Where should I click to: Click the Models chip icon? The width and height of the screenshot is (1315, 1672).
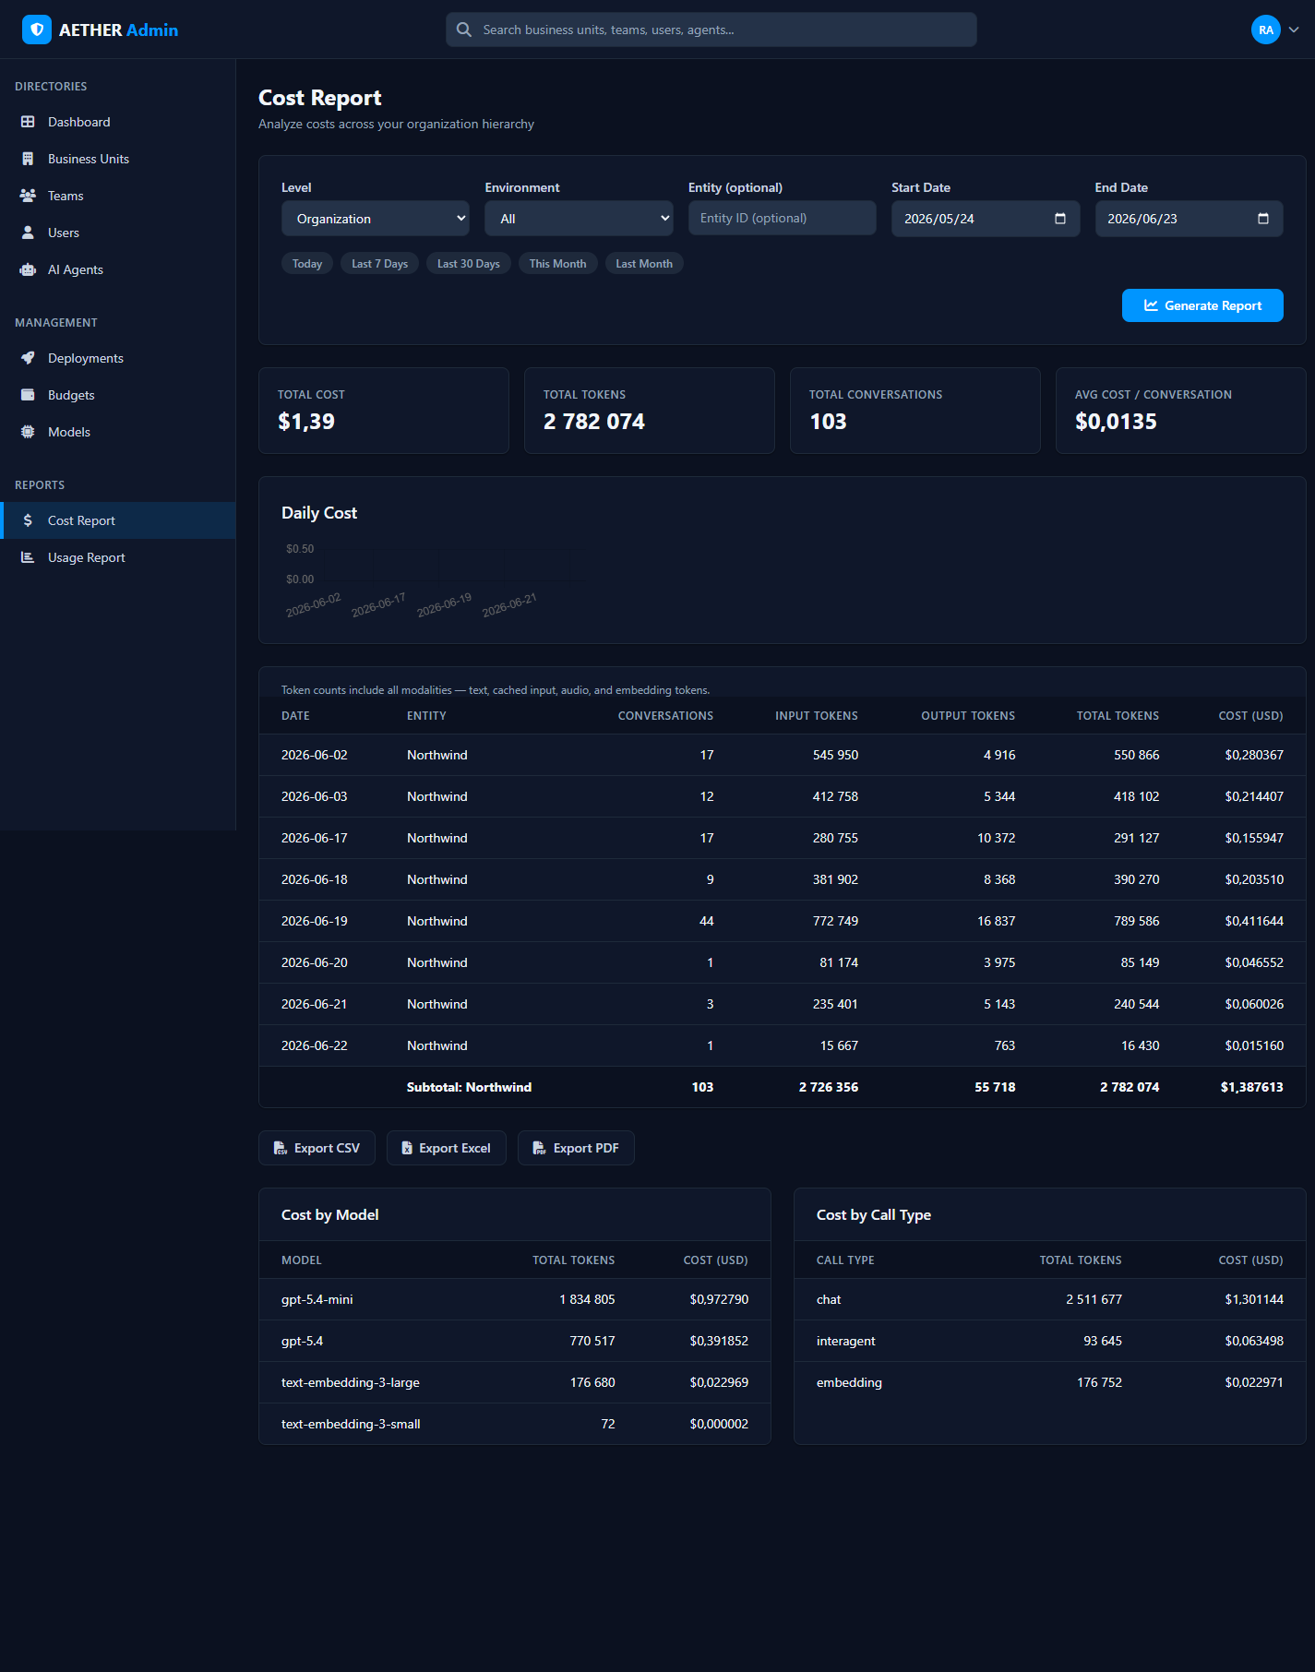[x=28, y=432]
